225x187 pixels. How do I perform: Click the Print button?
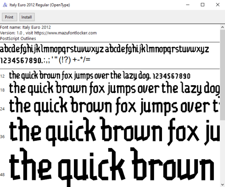pos(9,17)
